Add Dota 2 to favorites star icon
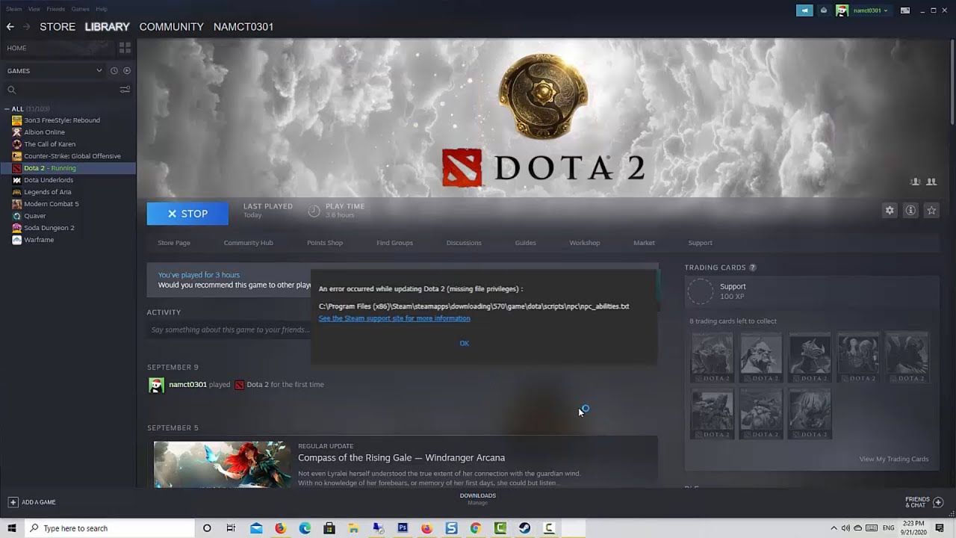The height and width of the screenshot is (538, 956). (931, 211)
